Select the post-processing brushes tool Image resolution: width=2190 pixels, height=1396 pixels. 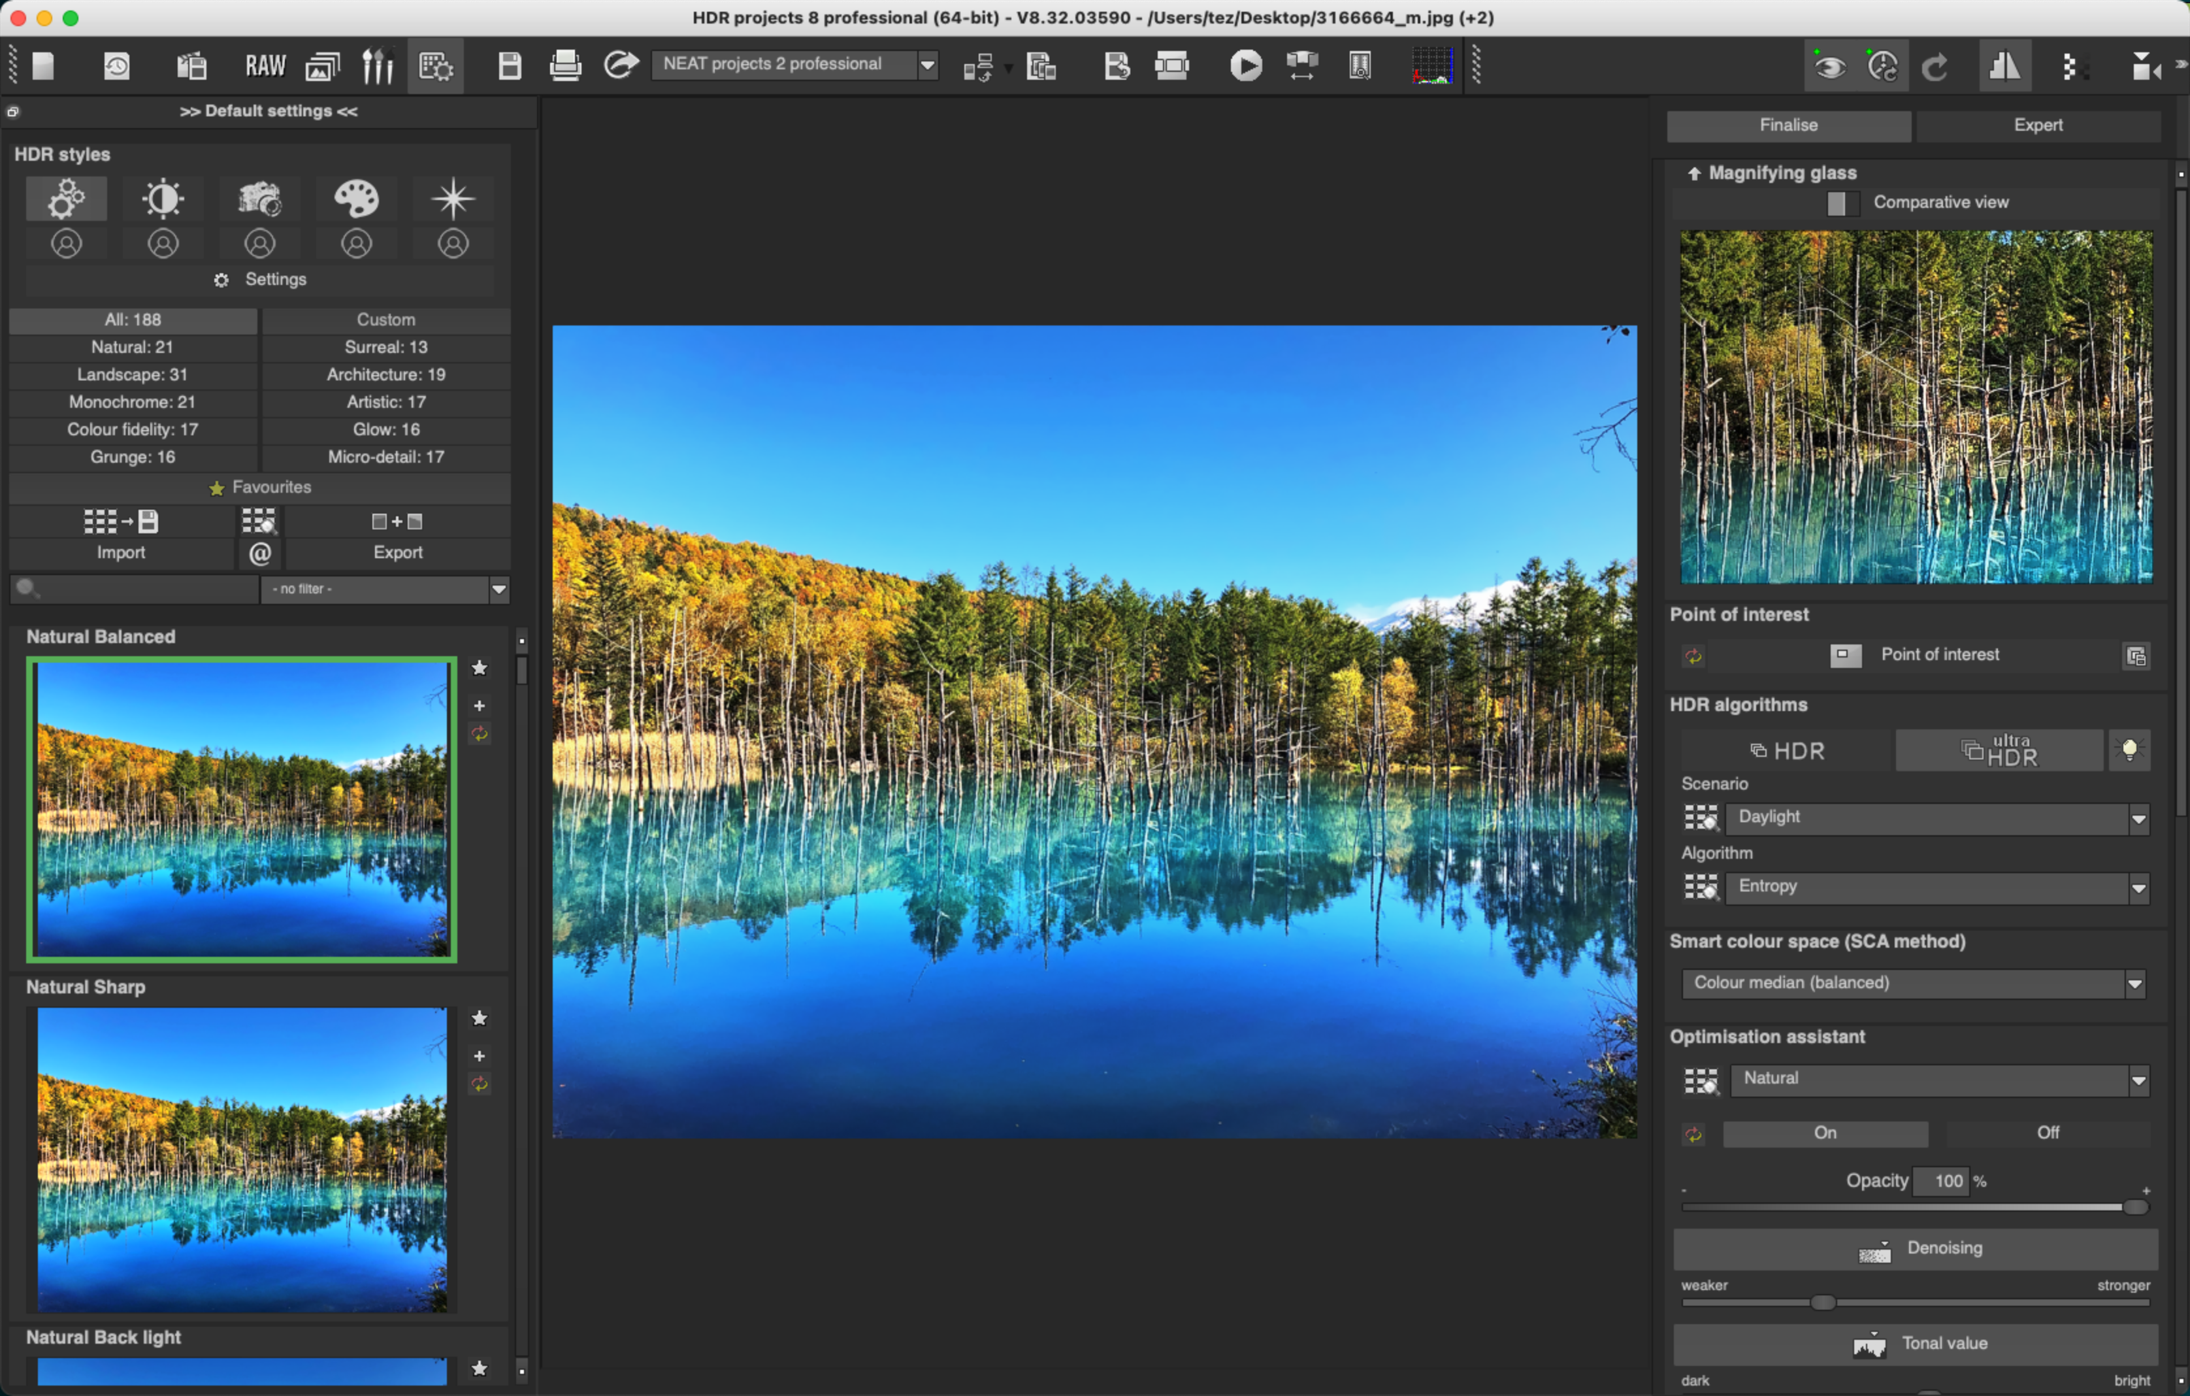click(x=378, y=65)
